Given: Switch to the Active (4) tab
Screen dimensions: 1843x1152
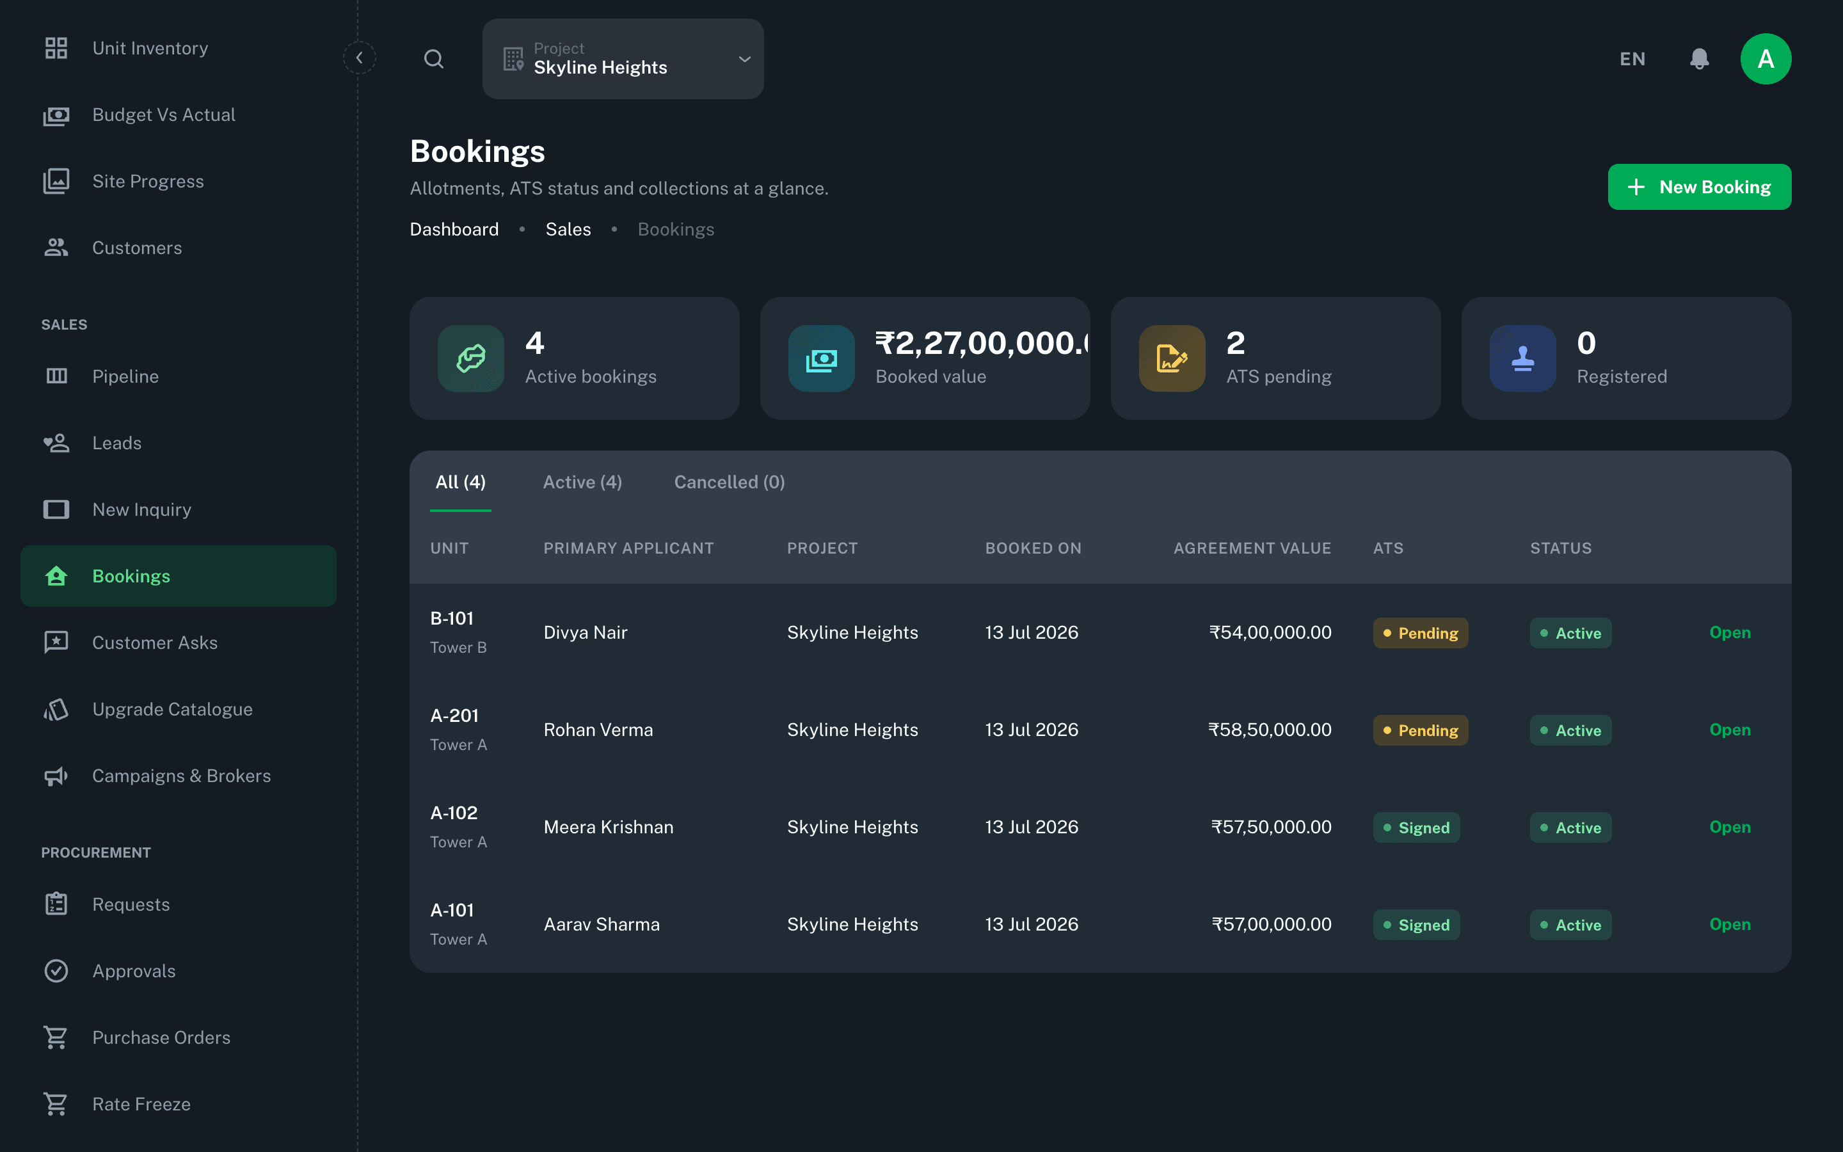Looking at the screenshot, I should pos(582,481).
